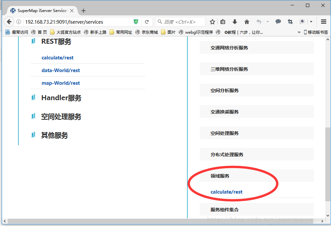This screenshot has width=331, height=226.
Task: Click the scroll down arrow
Action: [x=328, y=216]
